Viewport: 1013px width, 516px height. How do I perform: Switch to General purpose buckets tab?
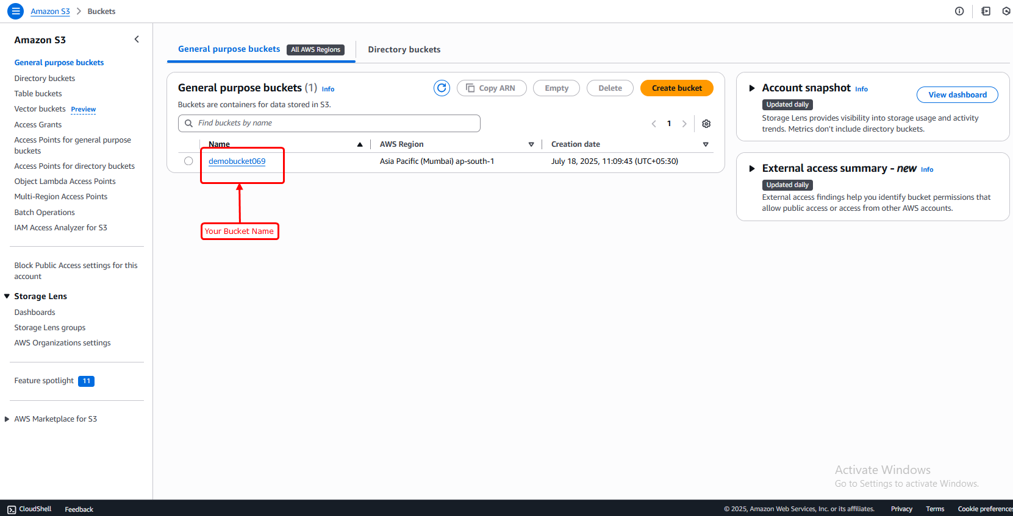[229, 49]
